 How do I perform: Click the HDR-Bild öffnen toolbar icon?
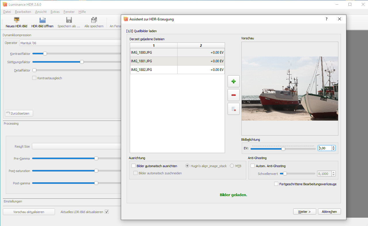coord(42,20)
